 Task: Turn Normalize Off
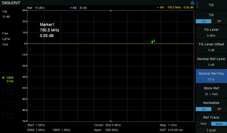click(219, 109)
